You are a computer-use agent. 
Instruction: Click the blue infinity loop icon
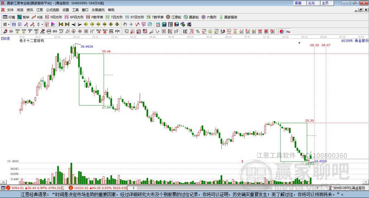tap(288, 32)
